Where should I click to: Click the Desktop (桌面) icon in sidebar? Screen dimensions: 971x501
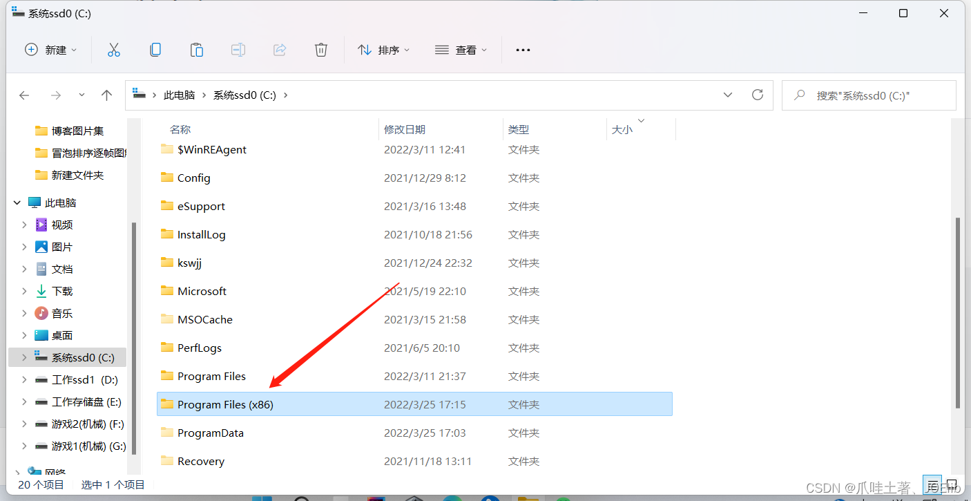[41, 335]
